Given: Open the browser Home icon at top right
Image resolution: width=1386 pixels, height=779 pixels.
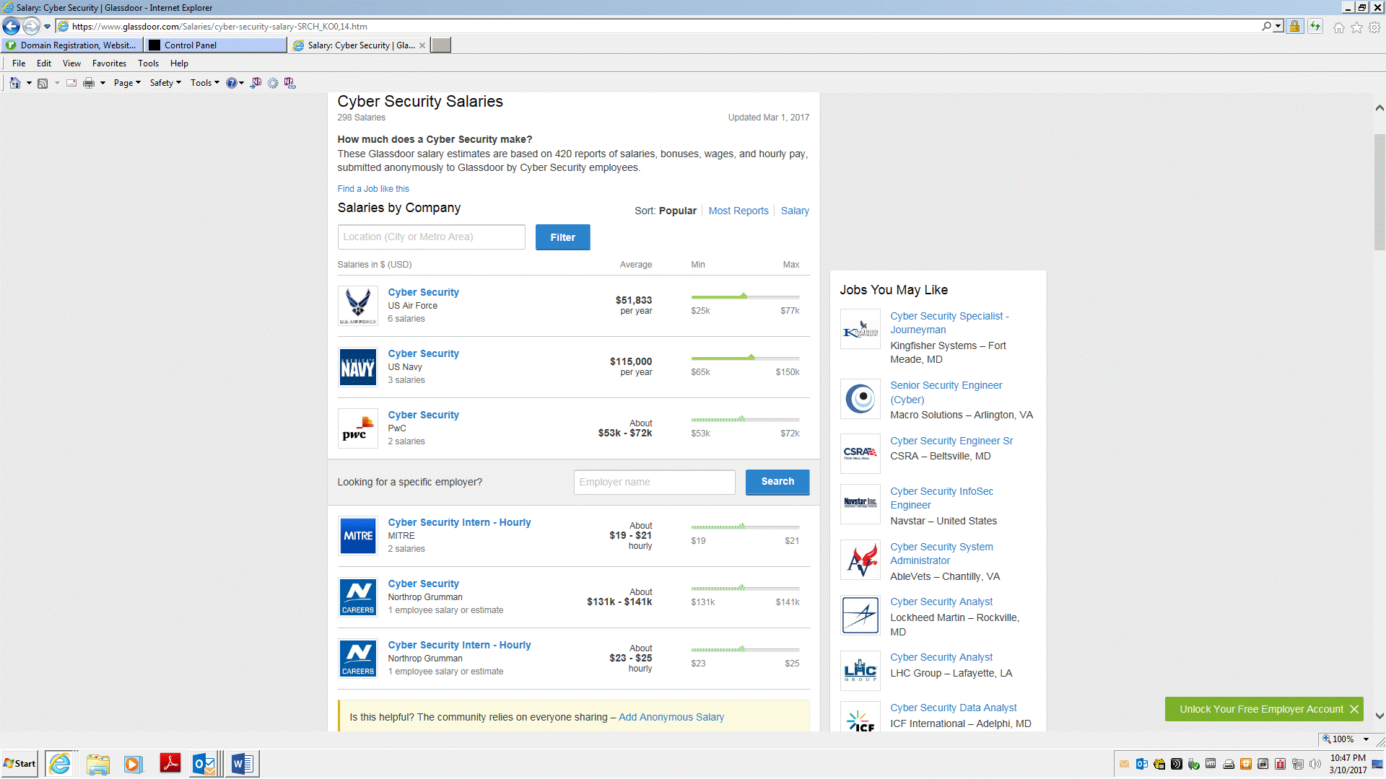Looking at the screenshot, I should (x=1339, y=27).
